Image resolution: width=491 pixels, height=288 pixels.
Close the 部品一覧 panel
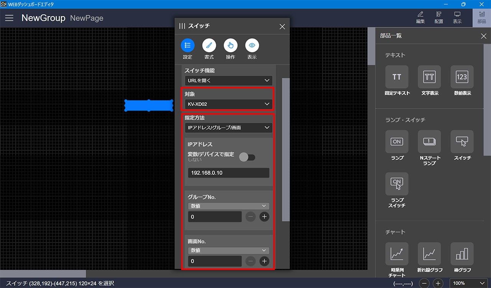pos(483,36)
